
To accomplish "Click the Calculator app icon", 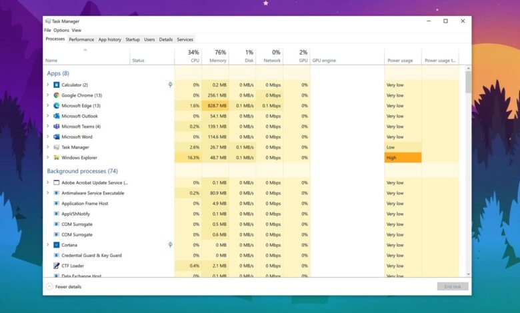I will 57,85.
